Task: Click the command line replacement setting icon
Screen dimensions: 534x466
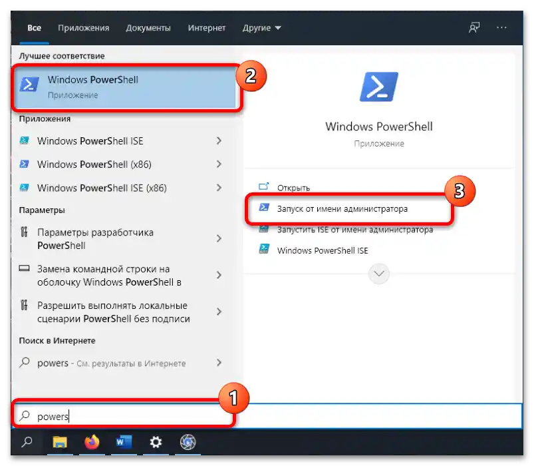Action: pos(24,268)
